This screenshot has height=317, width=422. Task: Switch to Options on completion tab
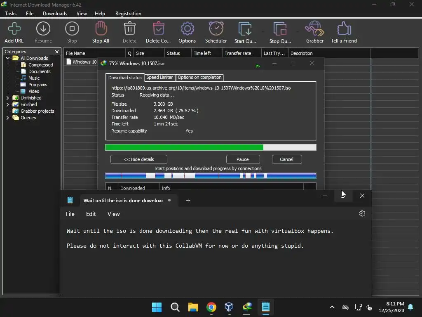[x=199, y=77]
